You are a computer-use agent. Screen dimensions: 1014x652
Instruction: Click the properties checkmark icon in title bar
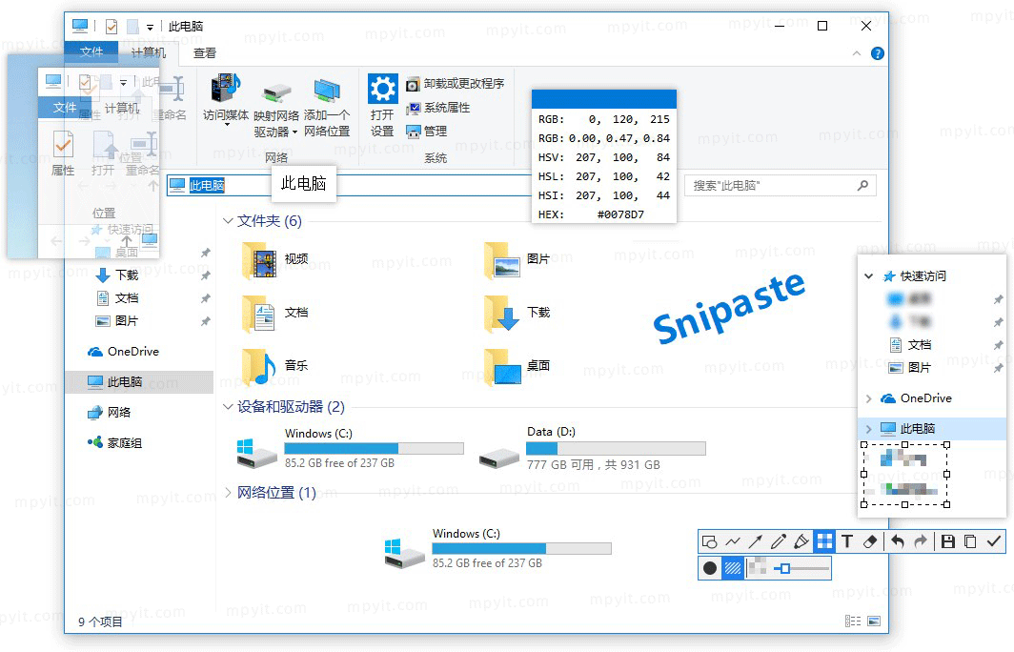(112, 27)
